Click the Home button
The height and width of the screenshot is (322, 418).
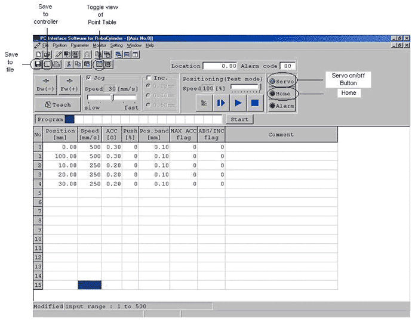281,94
